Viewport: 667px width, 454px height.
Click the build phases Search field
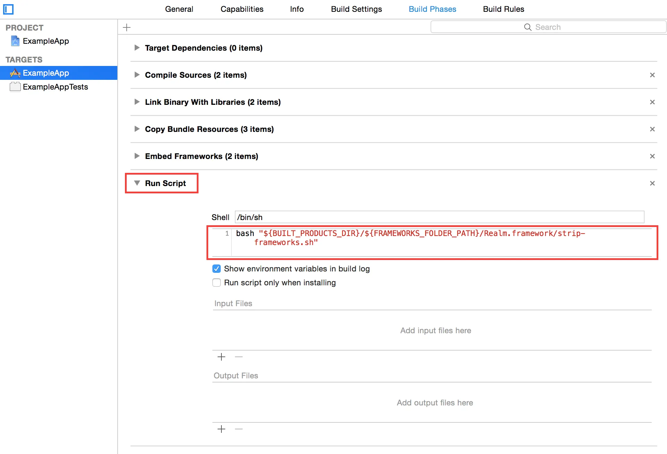tap(548, 27)
